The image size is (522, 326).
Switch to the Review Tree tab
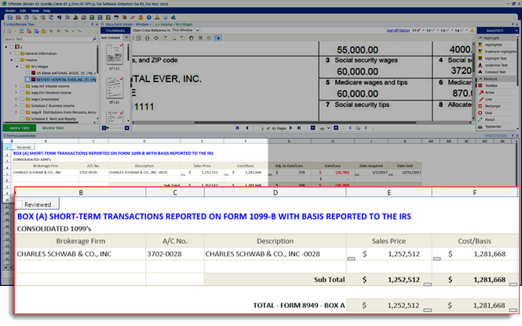(53, 127)
